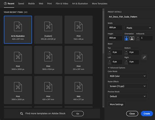Increase the Artboards count with up arrow
The width and height of the screenshot is (155, 120).
(x=138, y=37)
